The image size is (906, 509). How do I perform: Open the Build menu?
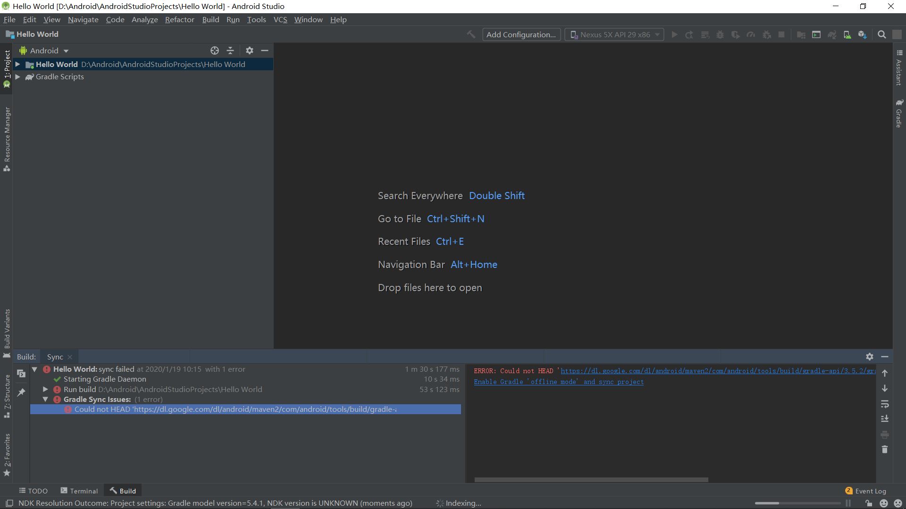[x=210, y=19]
